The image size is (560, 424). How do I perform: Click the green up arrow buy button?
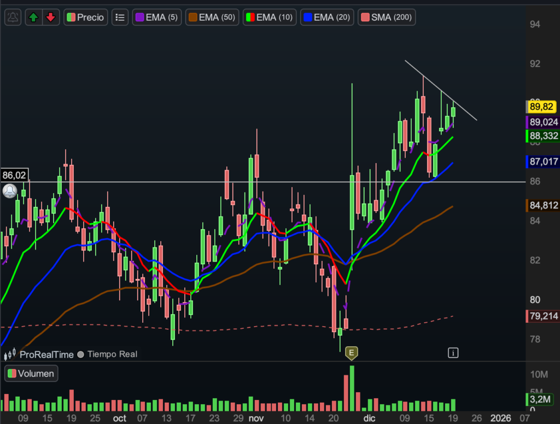click(34, 17)
